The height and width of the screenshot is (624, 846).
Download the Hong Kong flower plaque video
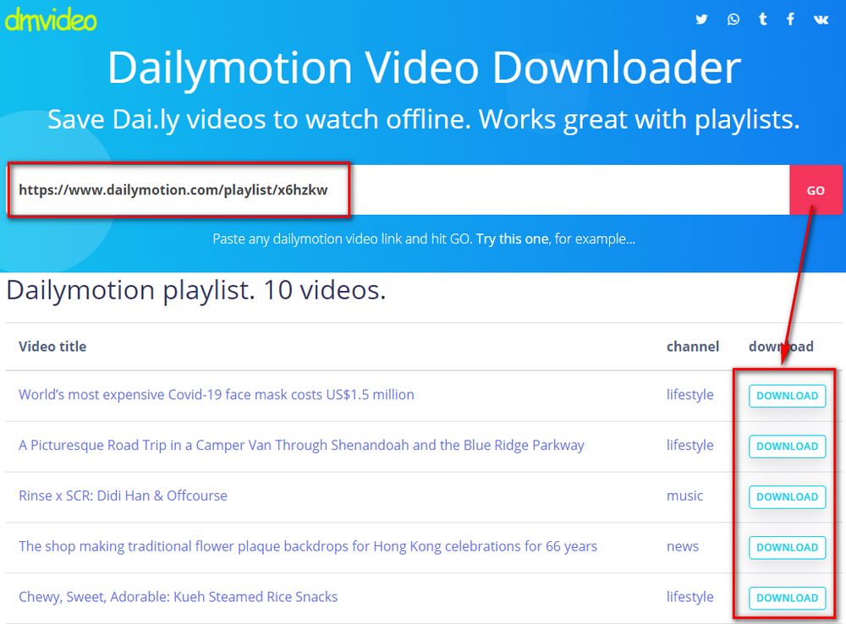[787, 547]
